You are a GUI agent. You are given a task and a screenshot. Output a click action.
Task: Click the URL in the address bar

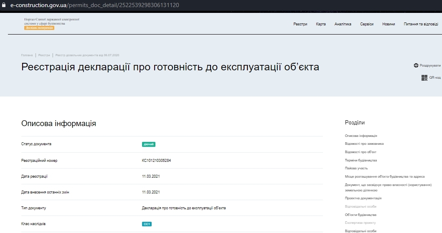click(x=95, y=5)
